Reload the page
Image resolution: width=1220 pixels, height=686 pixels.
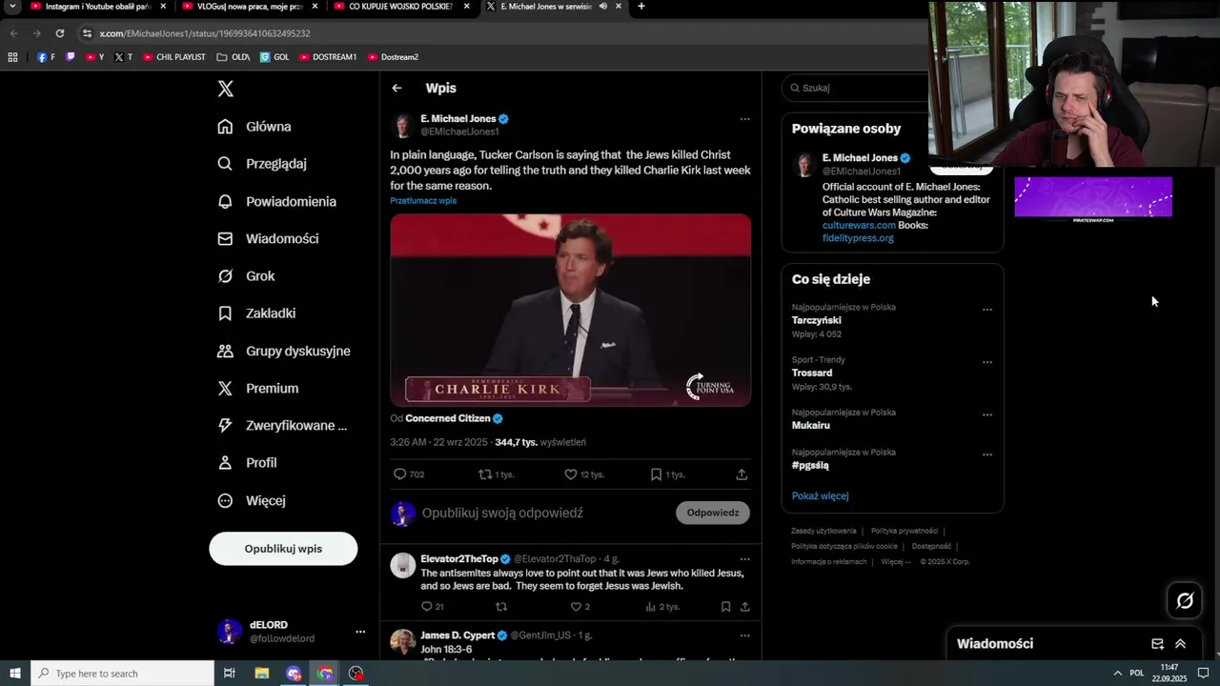click(x=59, y=33)
